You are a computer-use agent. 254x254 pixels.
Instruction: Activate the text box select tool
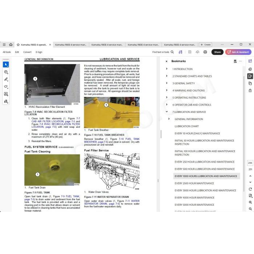click(6, 94)
